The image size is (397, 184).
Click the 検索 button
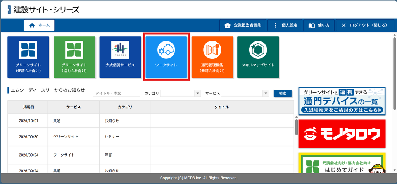point(283,94)
